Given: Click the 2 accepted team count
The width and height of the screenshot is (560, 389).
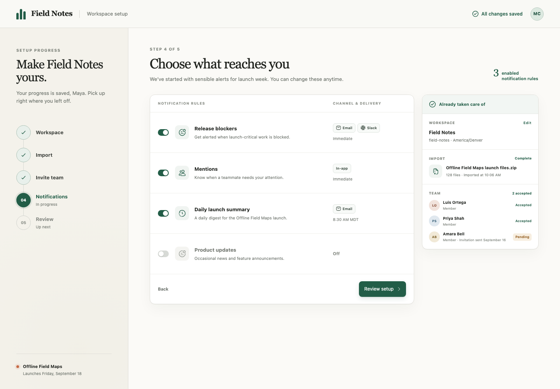Looking at the screenshot, I should pyautogui.click(x=522, y=193).
